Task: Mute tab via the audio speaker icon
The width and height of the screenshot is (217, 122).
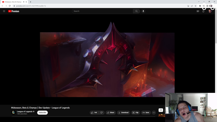Action: click(x=24, y=2)
